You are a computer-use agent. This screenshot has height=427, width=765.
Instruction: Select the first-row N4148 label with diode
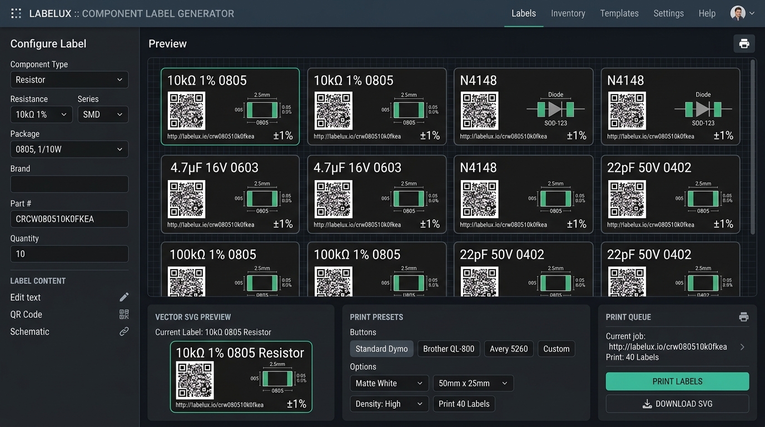(524, 106)
